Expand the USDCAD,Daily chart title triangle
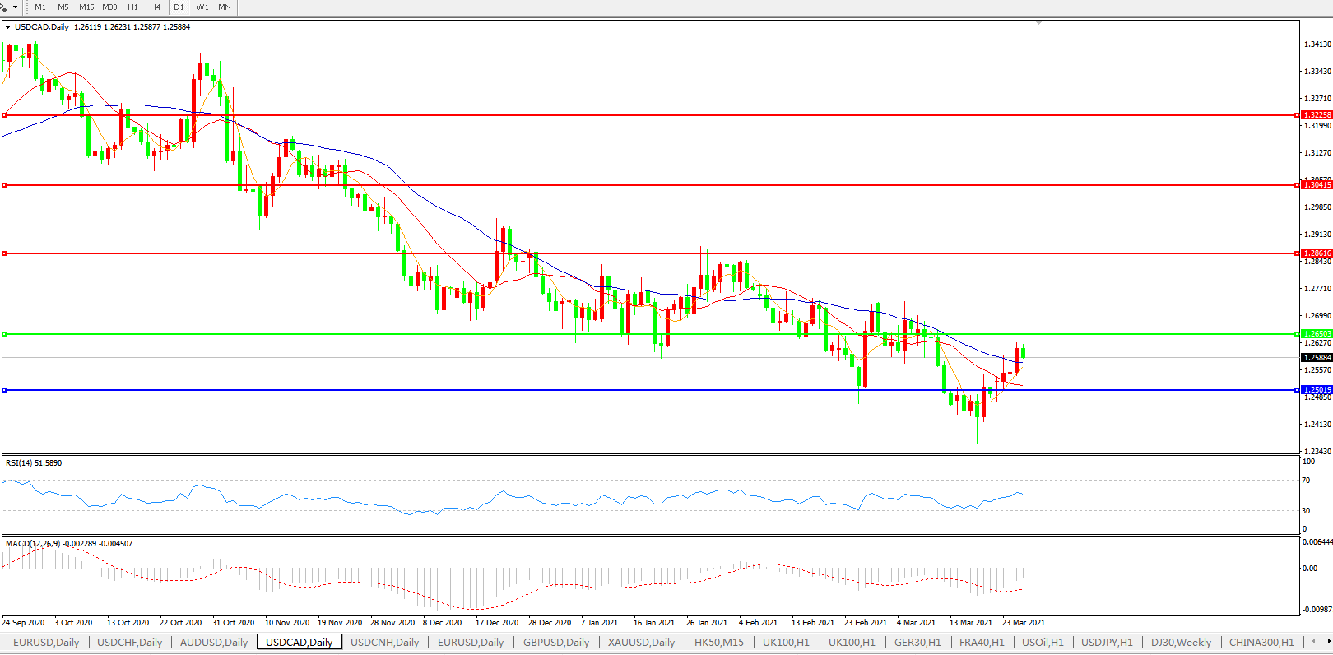 pyautogui.click(x=8, y=27)
